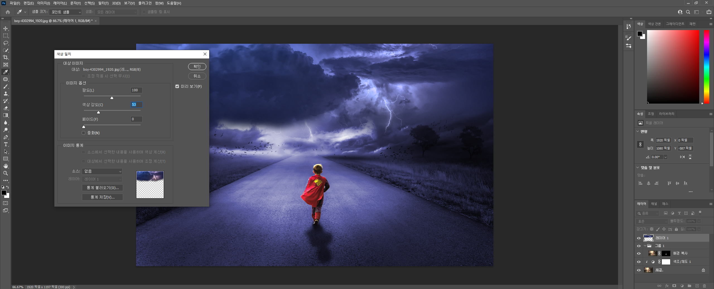Screen dimensions: 714x289
Task: Click the Photoshop home icon
Action: coord(8,12)
